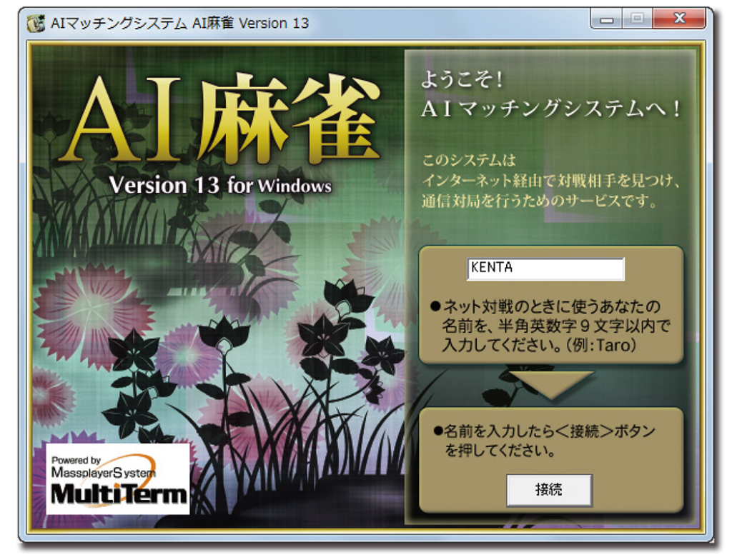Close the AI麻雀 Version 13 window
This screenshot has height=557, width=732.
679,19
